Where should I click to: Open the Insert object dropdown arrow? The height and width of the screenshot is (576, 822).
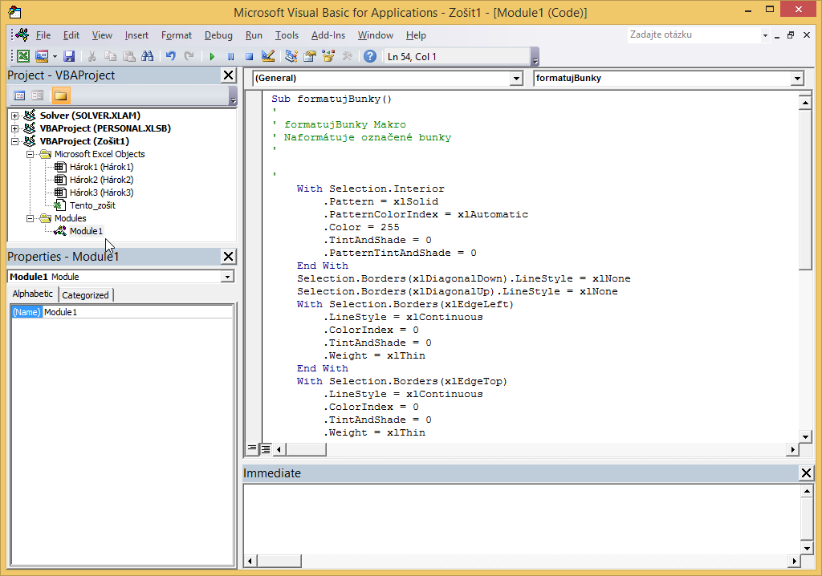pos(54,56)
